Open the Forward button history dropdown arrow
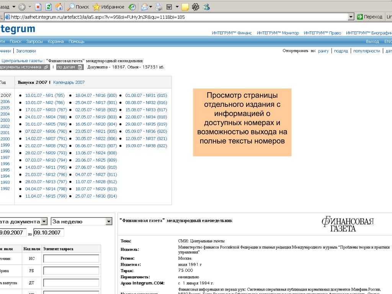The width and height of the screenshot is (392, 294). pos(30,7)
